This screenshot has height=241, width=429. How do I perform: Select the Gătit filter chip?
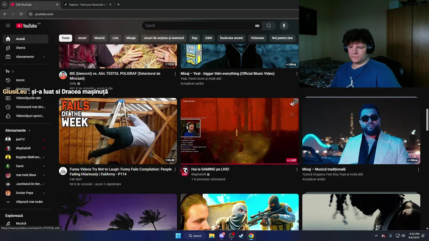209,38
